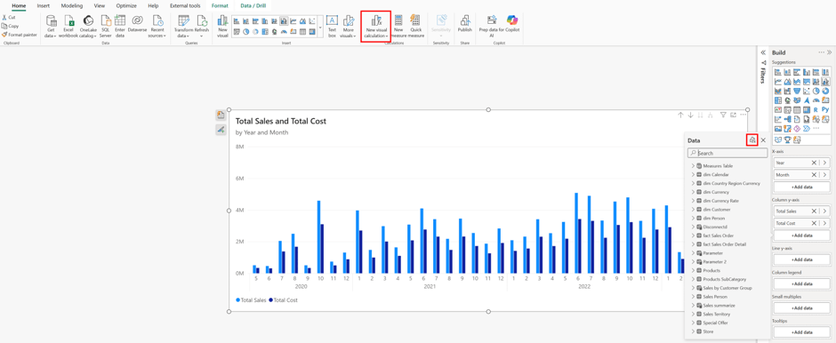
Task: Click the Data flyout highlighted model icon
Action: click(752, 140)
